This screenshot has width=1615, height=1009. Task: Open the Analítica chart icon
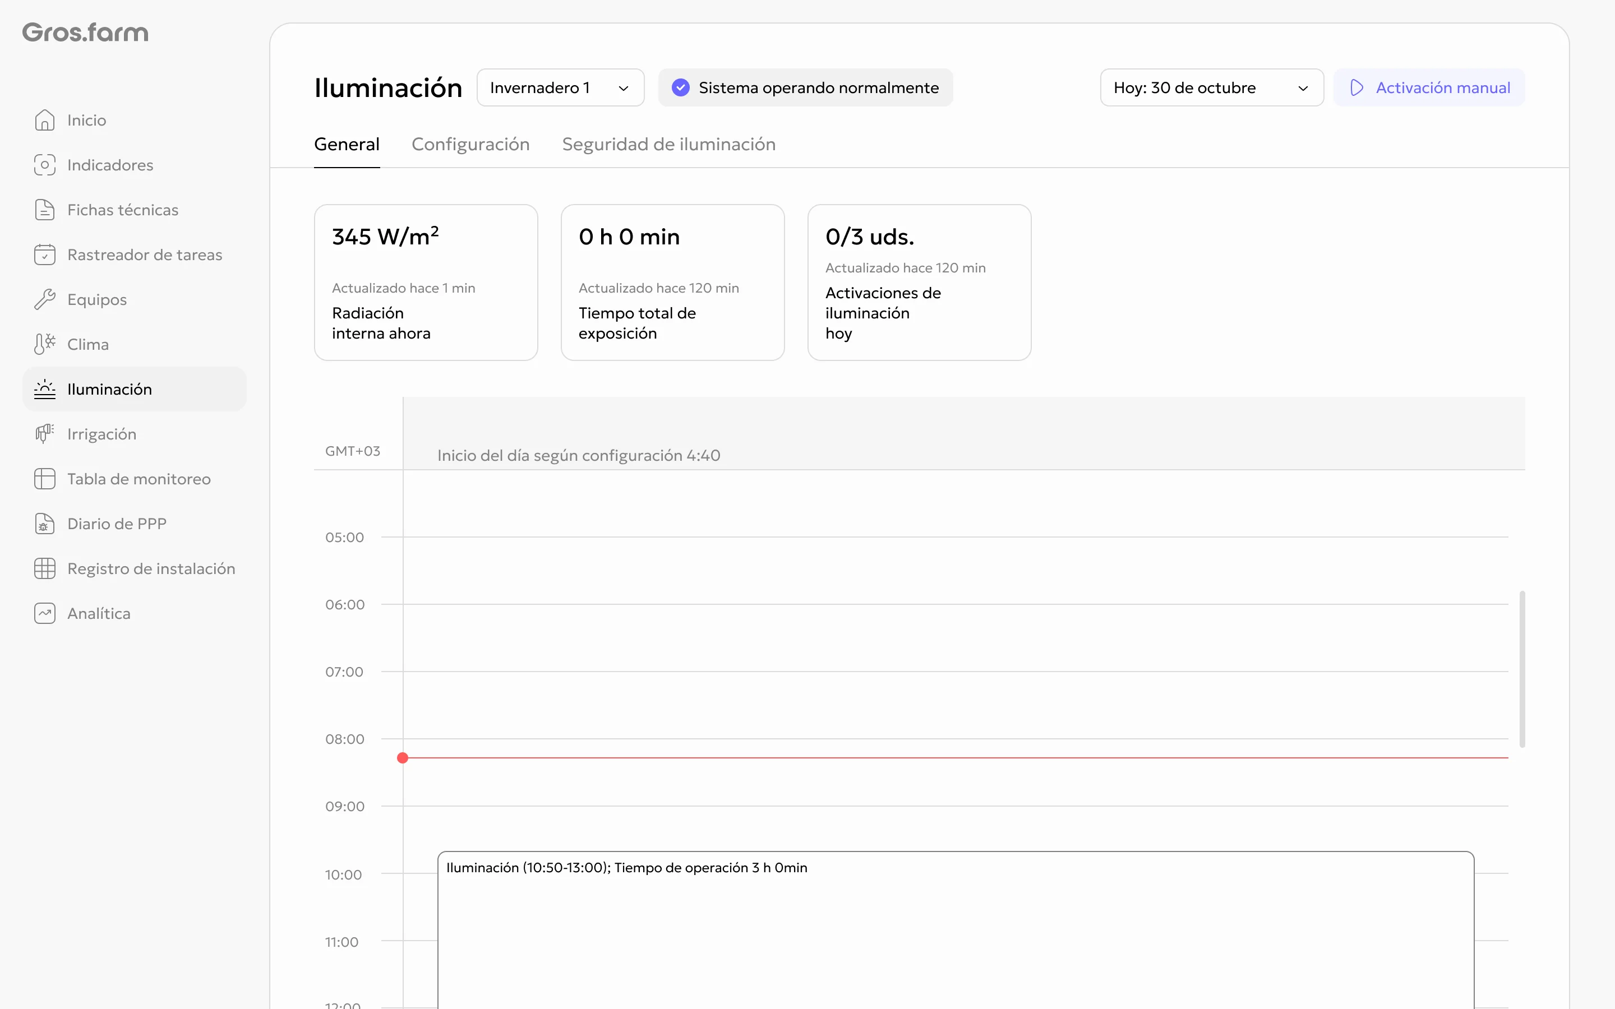click(x=45, y=613)
